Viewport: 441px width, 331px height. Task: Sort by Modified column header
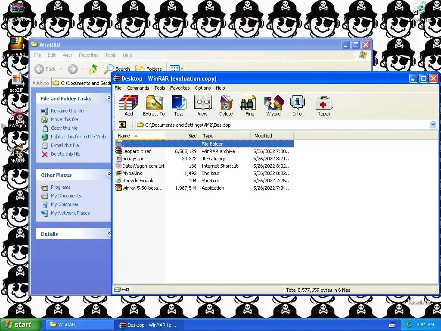click(x=272, y=136)
